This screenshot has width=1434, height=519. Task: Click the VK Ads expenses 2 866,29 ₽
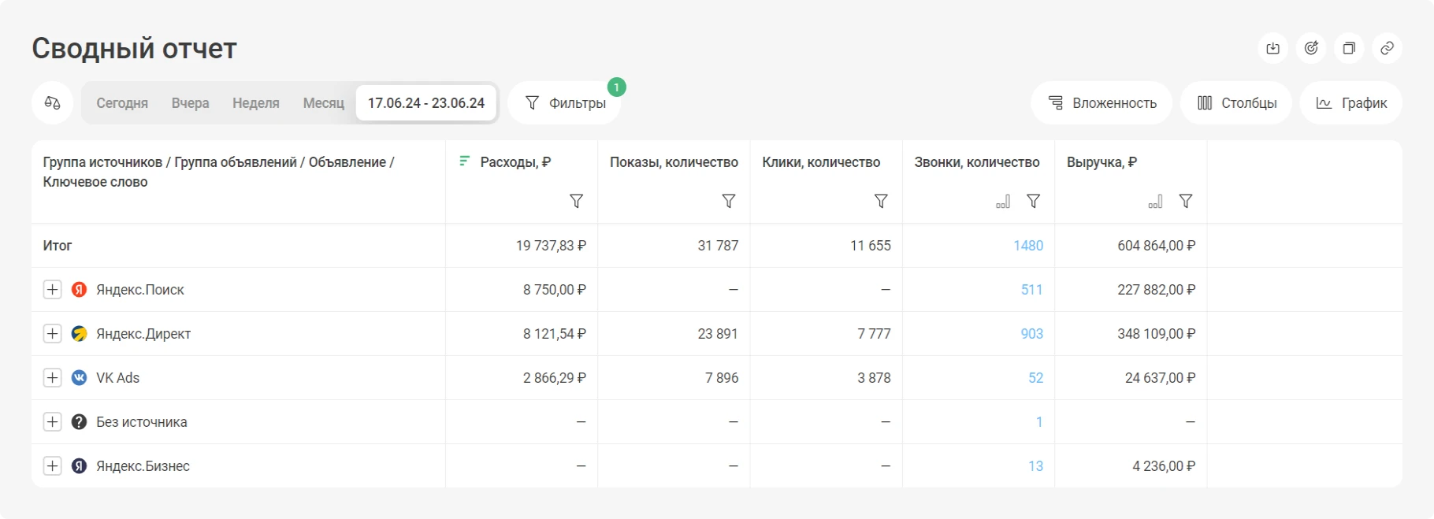[555, 378]
